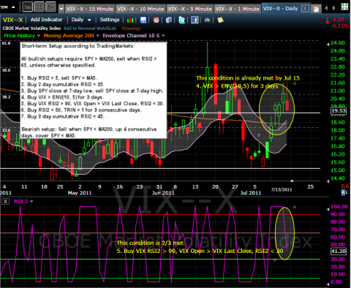Close the RSI 2 indicator panel
This screenshot has width=351, height=288.
(x=6, y=202)
